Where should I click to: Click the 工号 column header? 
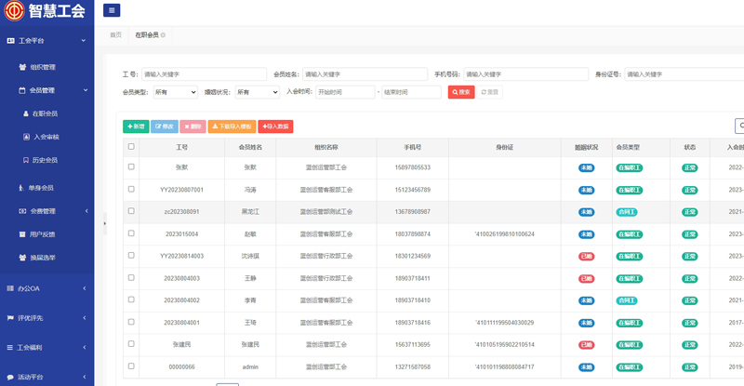(x=181, y=148)
